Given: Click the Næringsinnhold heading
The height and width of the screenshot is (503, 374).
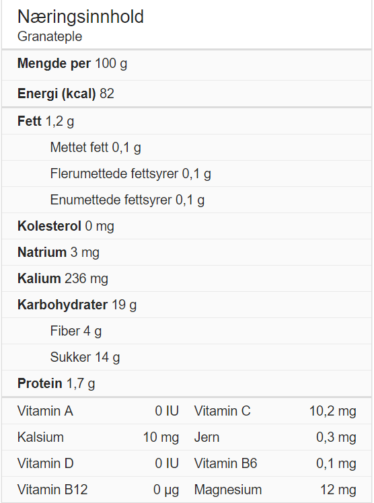Looking at the screenshot, I should (x=81, y=17).
